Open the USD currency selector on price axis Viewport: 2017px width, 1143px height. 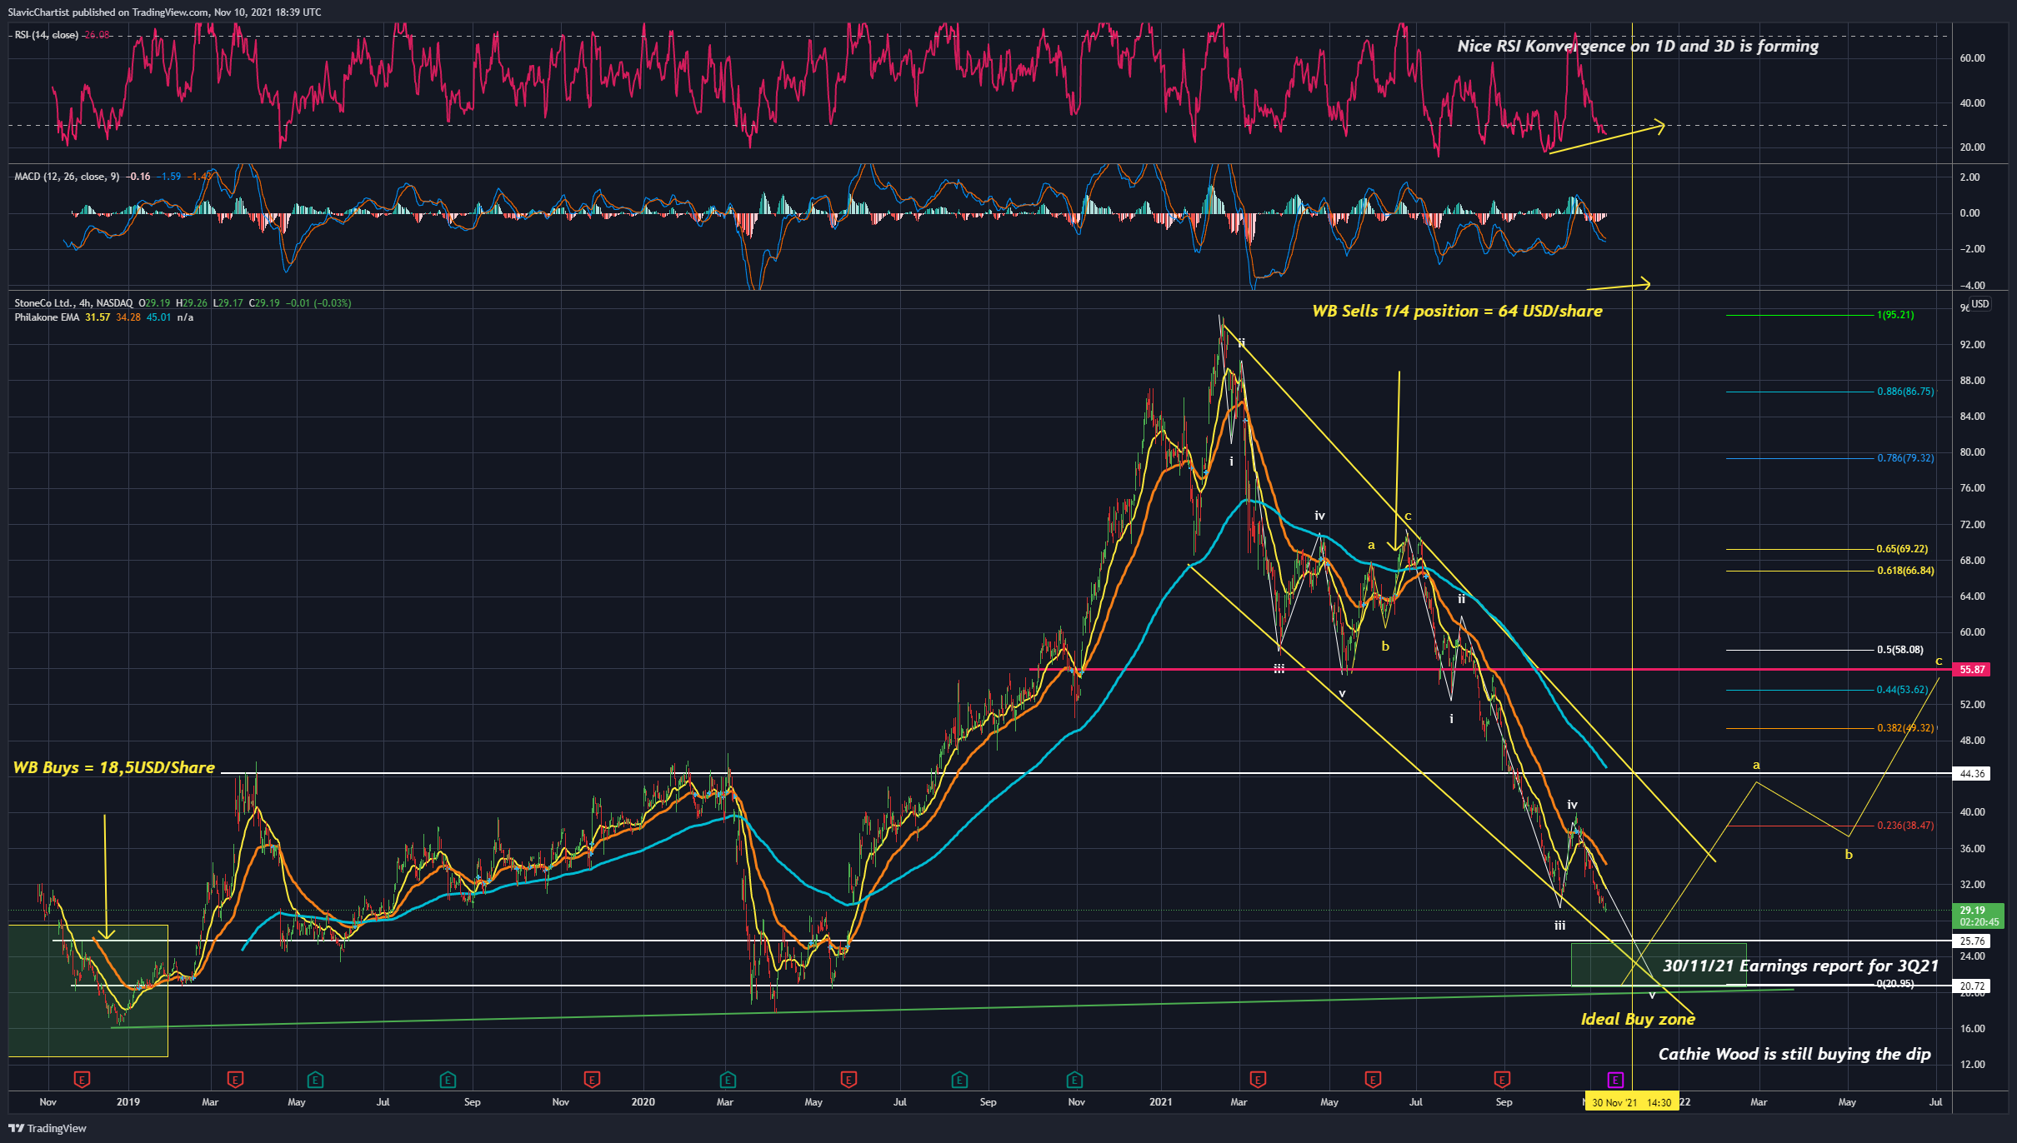tap(1979, 304)
